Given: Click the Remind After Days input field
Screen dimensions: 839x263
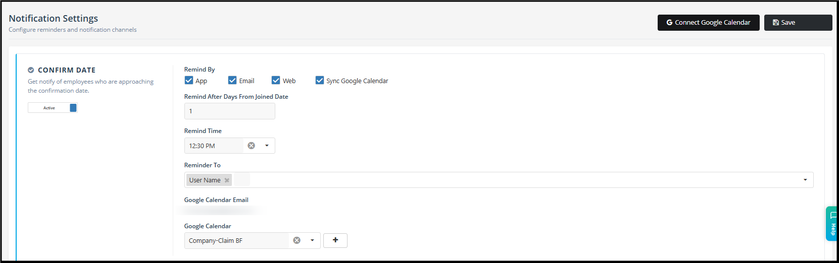Looking at the screenshot, I should [229, 111].
